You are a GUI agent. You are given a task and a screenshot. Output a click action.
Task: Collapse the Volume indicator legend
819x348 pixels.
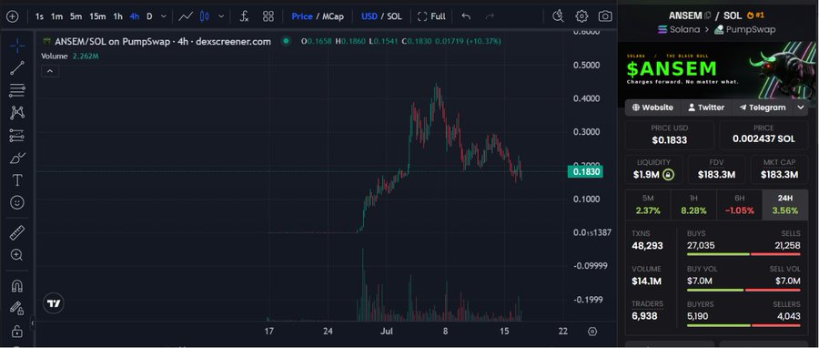[50, 71]
